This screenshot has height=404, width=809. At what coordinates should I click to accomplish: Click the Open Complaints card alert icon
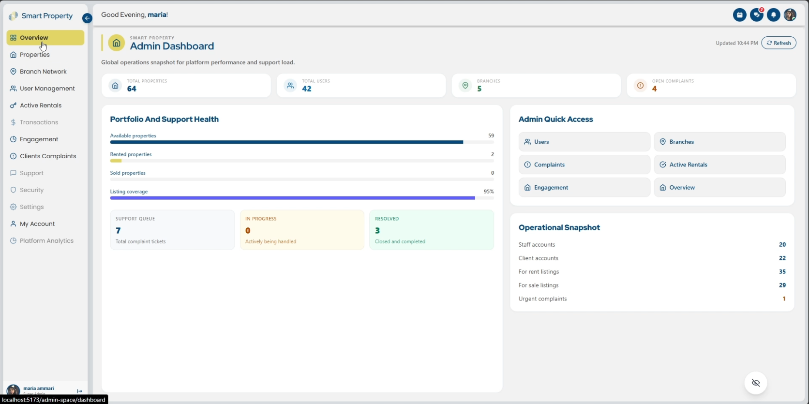coord(641,86)
